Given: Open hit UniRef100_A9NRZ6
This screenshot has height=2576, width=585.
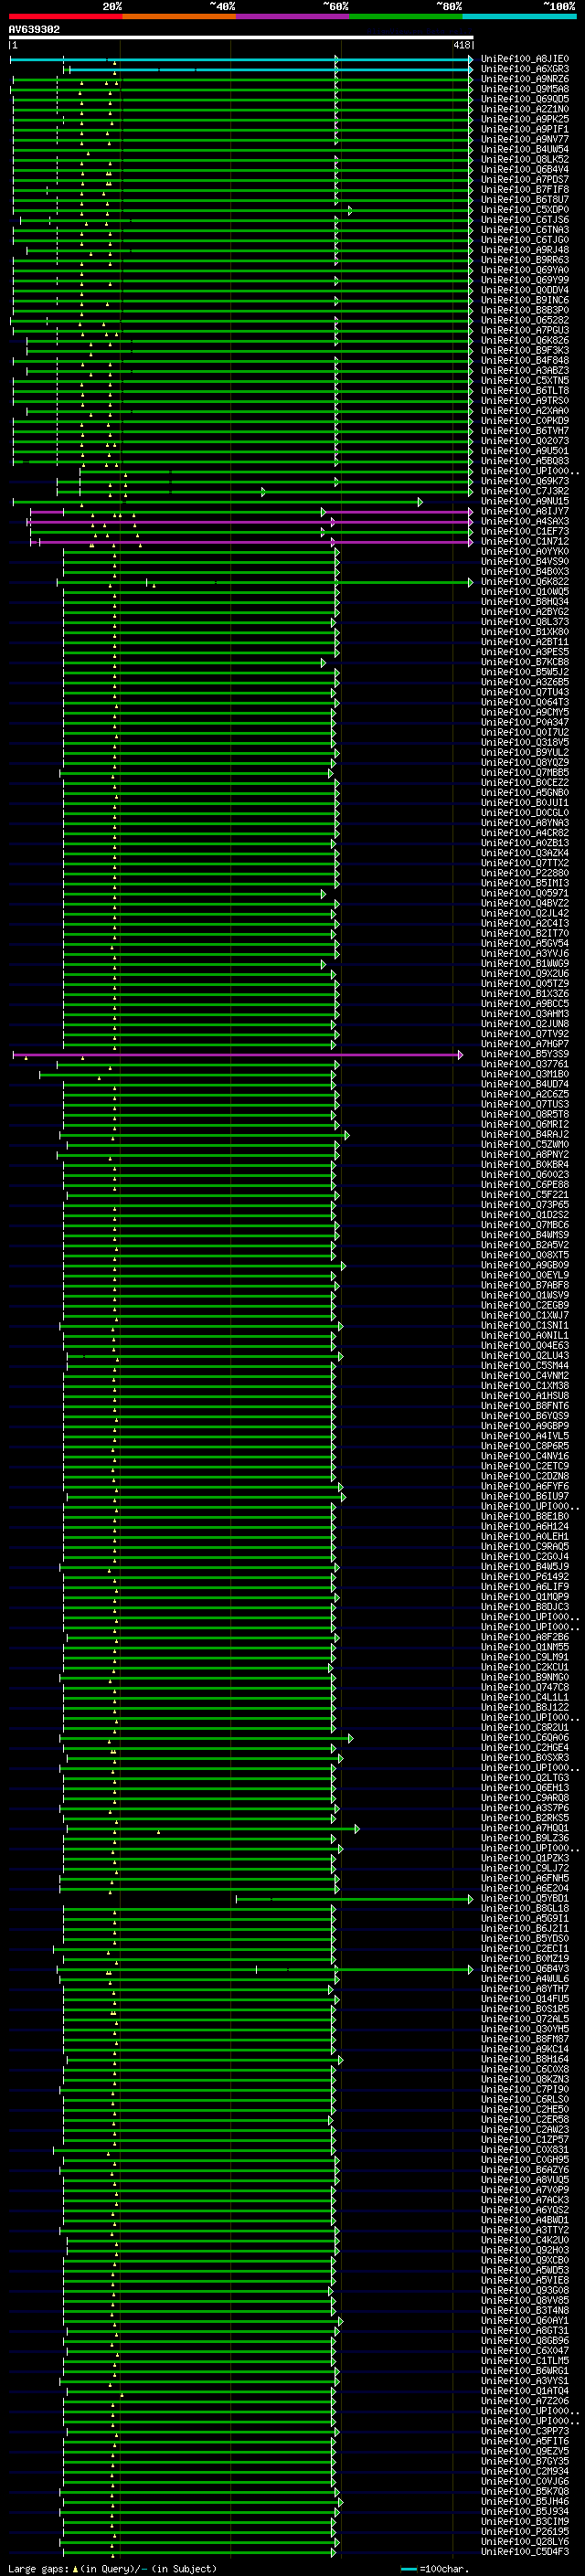Looking at the screenshot, I should (525, 79).
